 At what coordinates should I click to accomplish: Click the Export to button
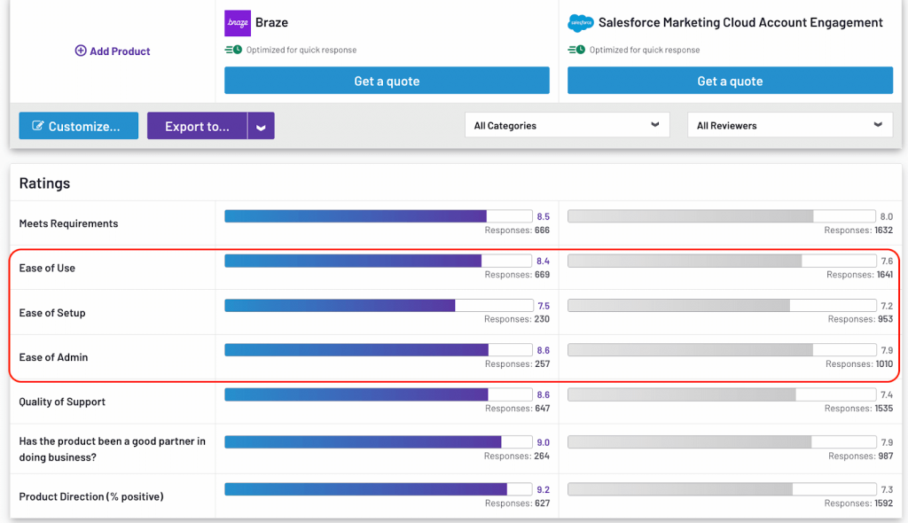point(197,125)
